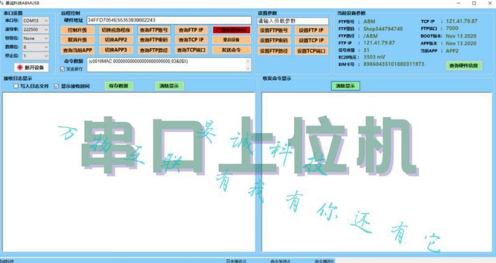Click the 设置TCP IP button

[x=311, y=41]
